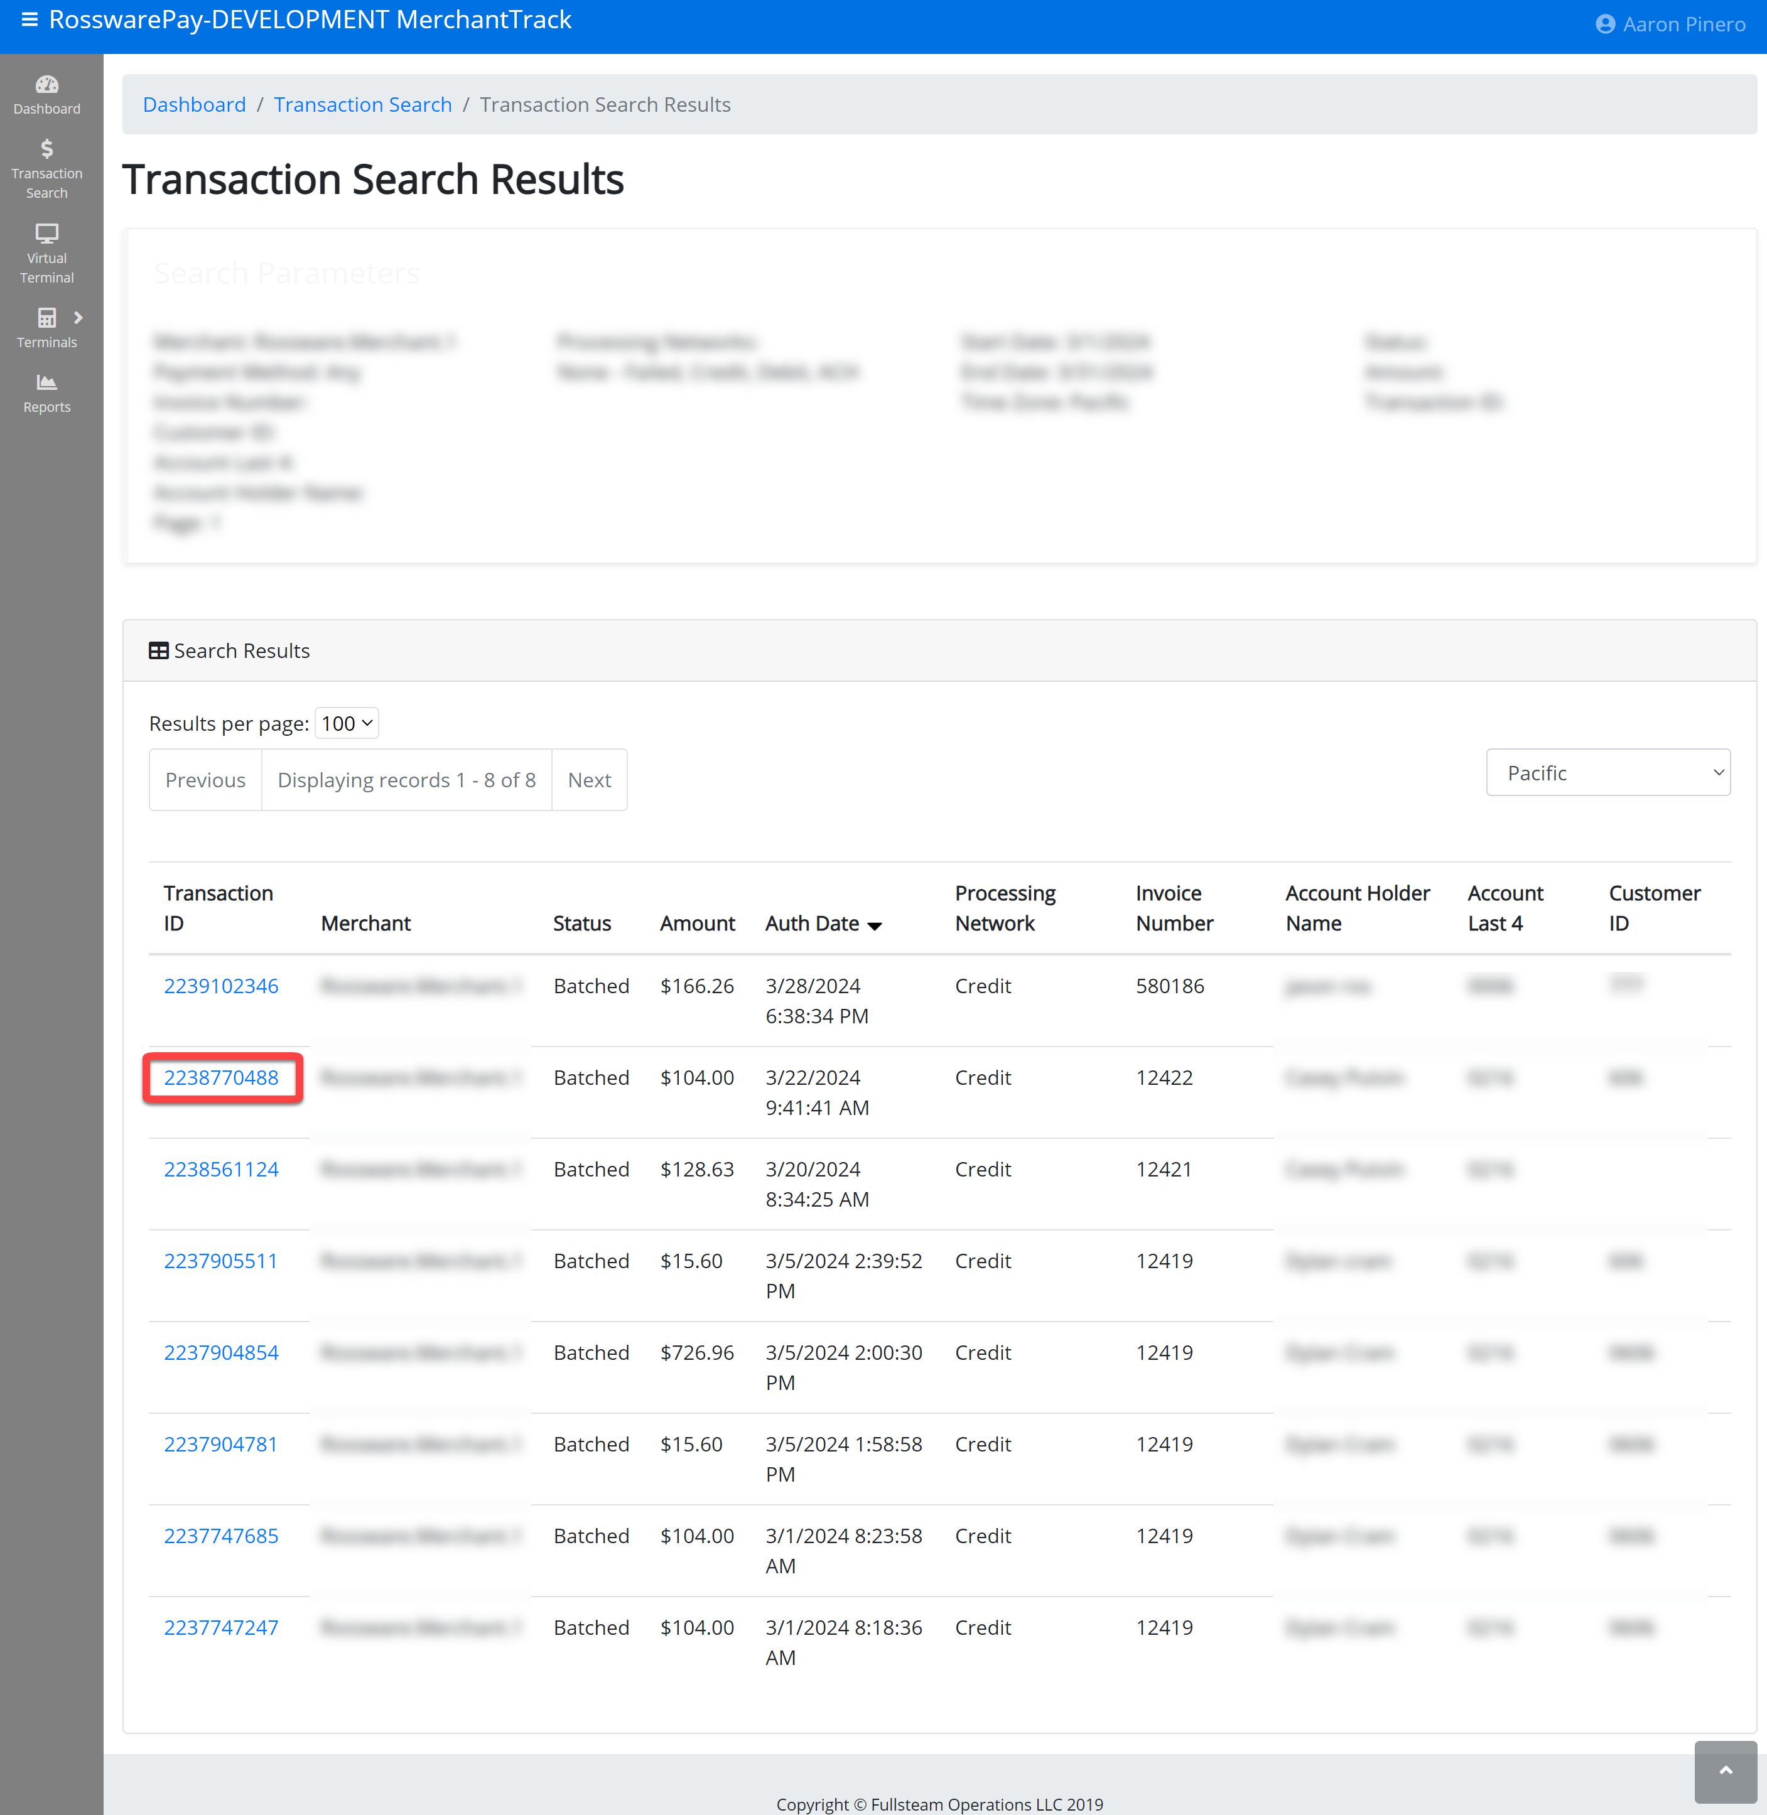Open Reports chart icon in sidebar
This screenshot has width=1767, height=1815.
pos(46,382)
